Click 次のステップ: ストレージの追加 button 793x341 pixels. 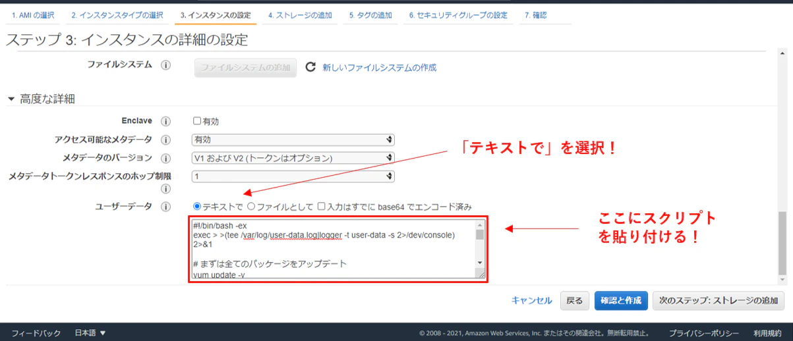719,300
